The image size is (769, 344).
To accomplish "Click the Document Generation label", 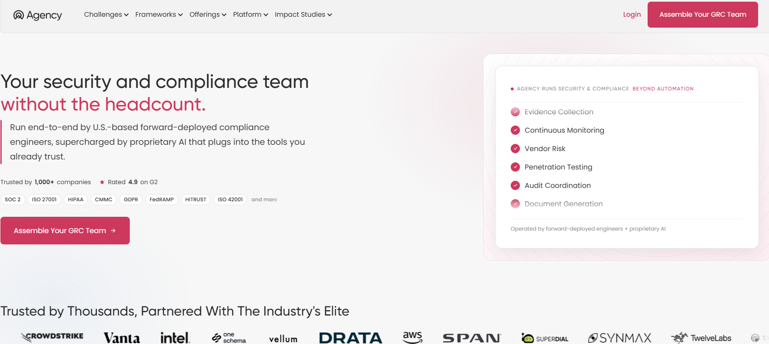I will (x=563, y=204).
